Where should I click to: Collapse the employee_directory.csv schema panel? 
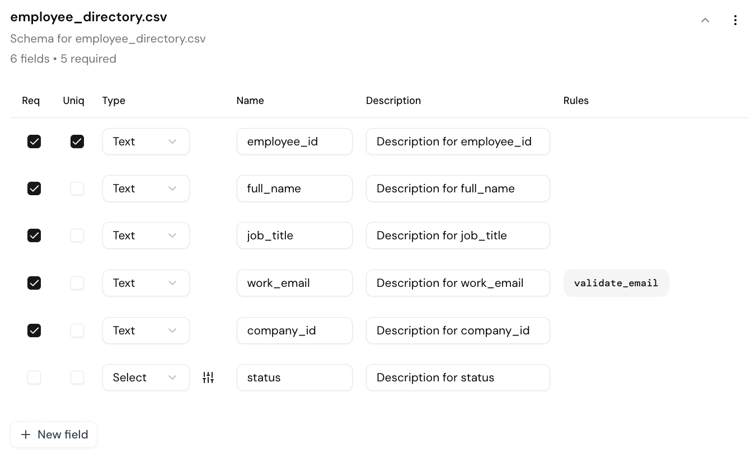pos(705,21)
